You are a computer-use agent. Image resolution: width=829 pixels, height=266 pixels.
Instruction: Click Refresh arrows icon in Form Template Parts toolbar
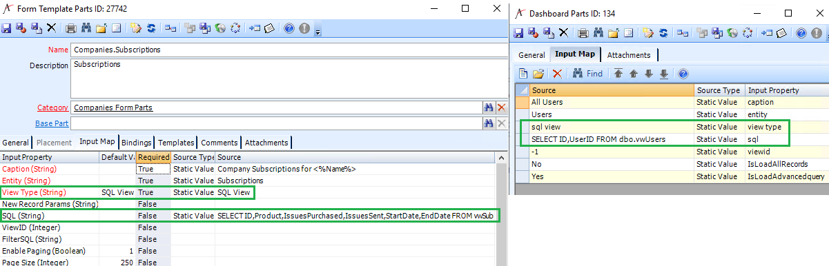[150, 28]
